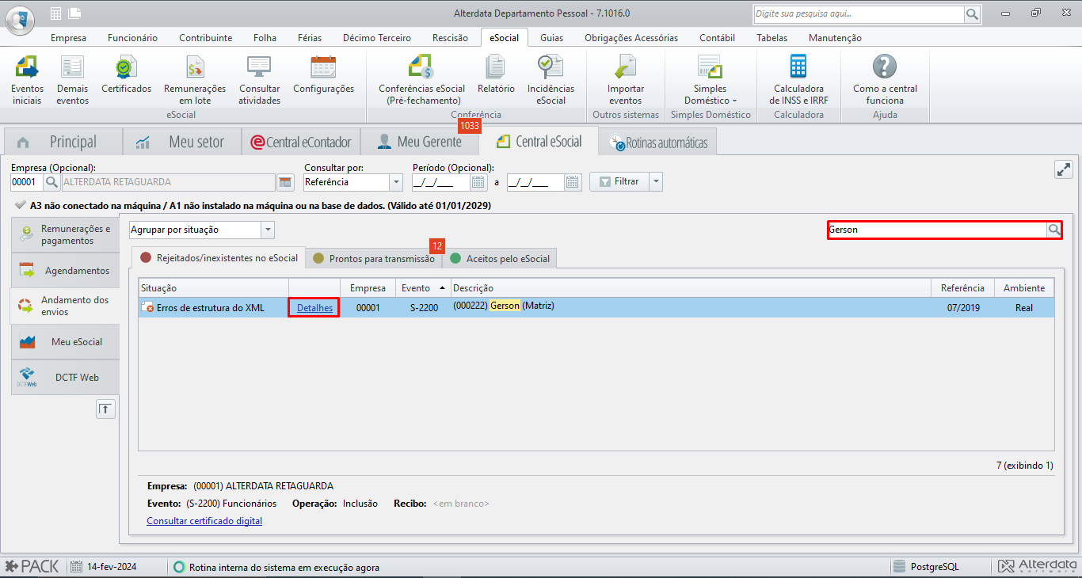1082x578 pixels.
Task: Switch to the Meu Gerente tab
Action: (420, 142)
